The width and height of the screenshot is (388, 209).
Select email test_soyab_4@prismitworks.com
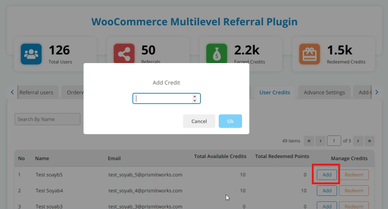145,191
